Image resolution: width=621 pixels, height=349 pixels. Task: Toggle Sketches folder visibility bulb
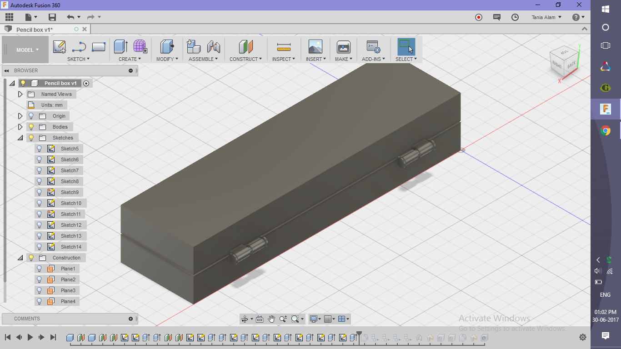point(31,138)
